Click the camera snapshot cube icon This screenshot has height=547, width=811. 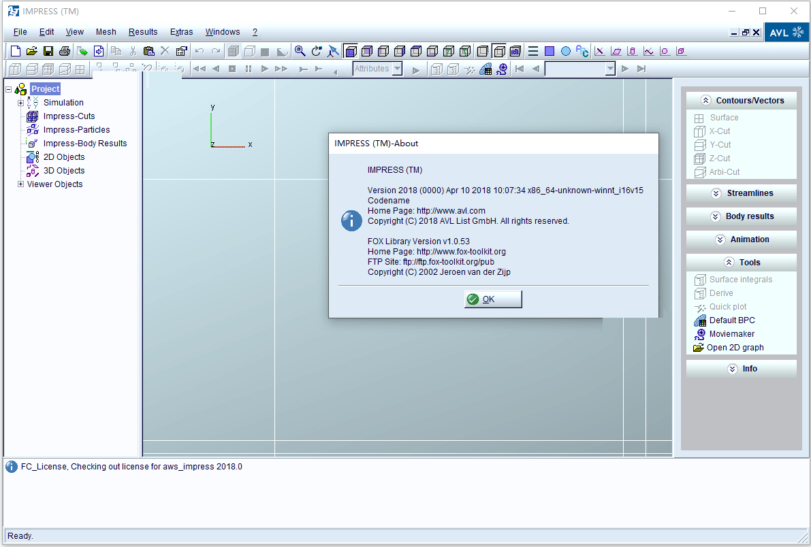click(x=515, y=51)
